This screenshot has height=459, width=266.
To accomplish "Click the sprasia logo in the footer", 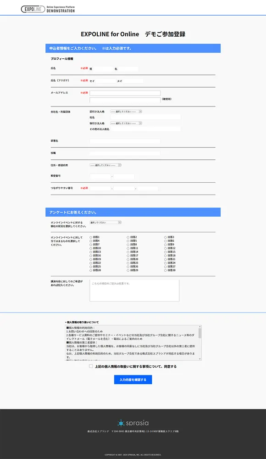I will tap(133, 423).
